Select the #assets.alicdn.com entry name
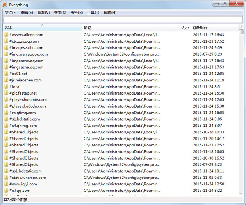 pyautogui.click(x=26, y=35)
